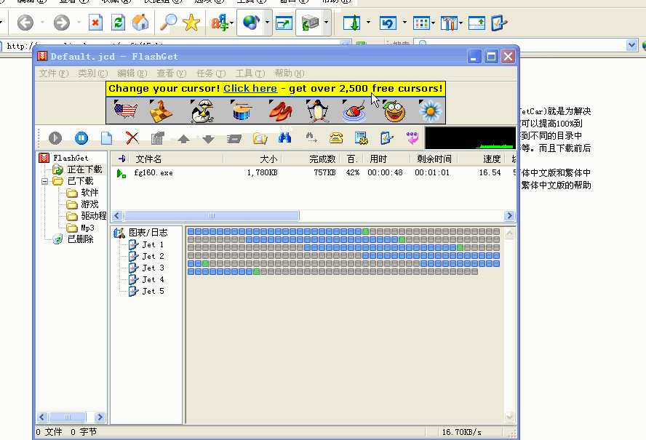Click the block chart vertical scrollbar down arrow

click(509, 417)
